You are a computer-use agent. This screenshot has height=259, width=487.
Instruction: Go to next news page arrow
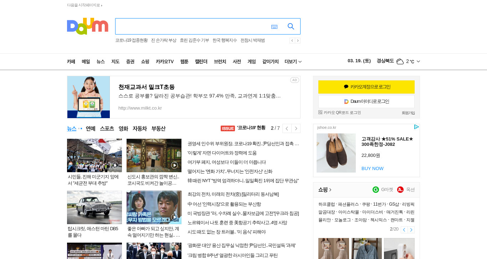(296, 128)
